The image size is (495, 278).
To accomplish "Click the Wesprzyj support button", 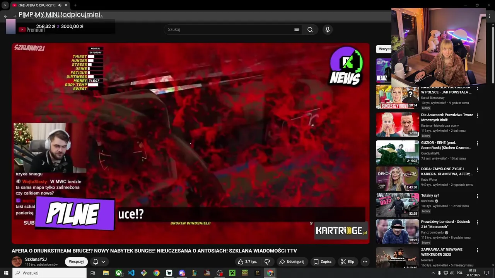I will [x=76, y=262].
